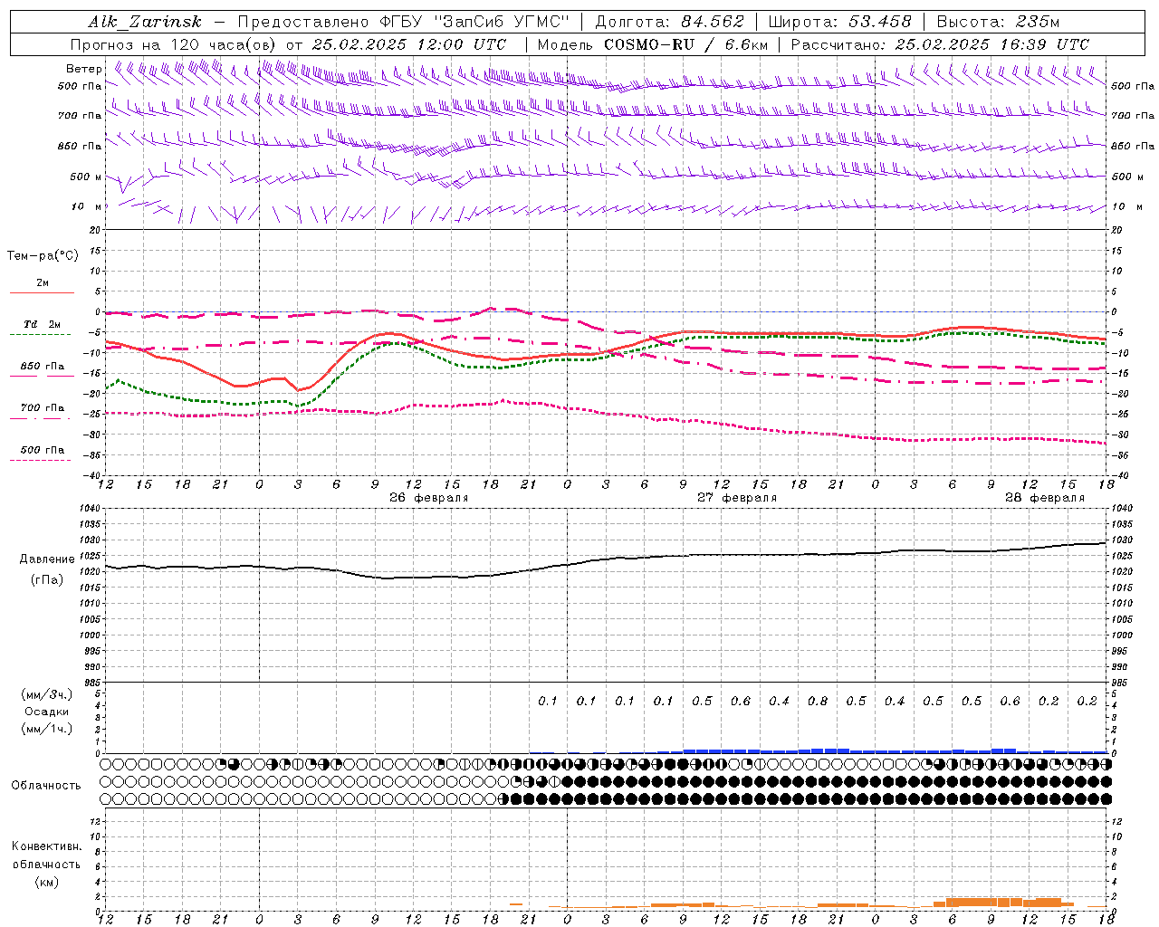Click the 500 м wind level label on the left
The height and width of the screenshot is (927, 1159).
[86, 177]
